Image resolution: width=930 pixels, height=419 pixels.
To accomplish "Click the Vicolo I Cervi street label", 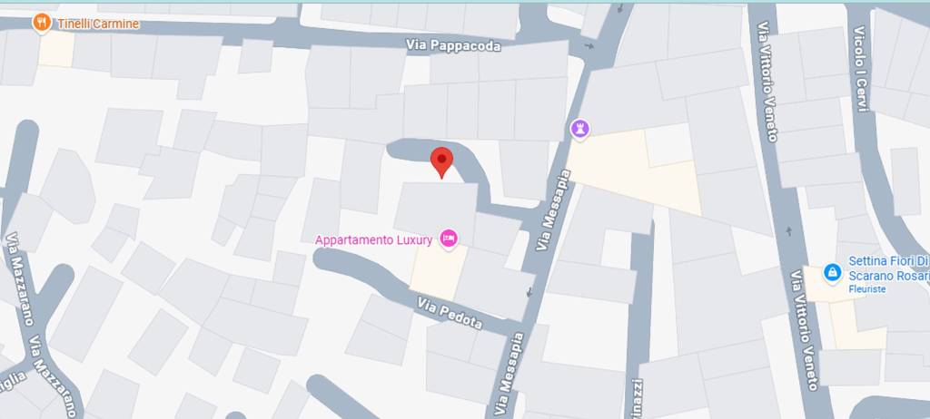I will tap(861, 68).
